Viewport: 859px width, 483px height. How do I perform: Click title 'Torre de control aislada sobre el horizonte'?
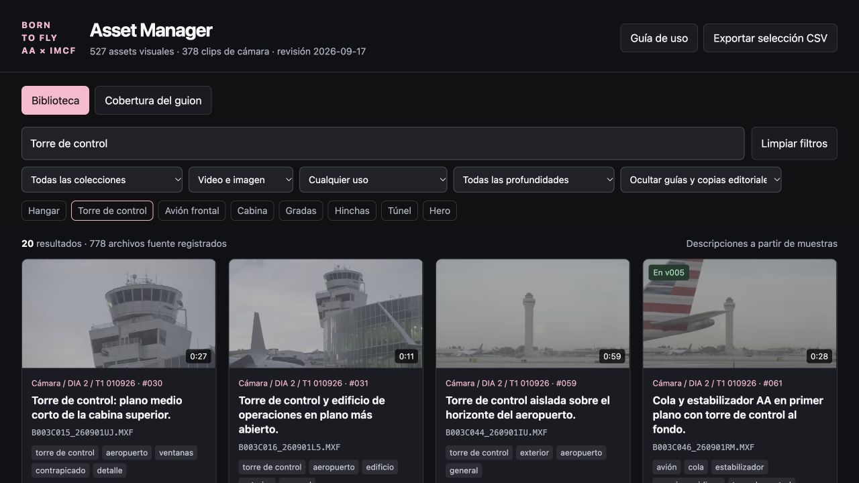527,408
